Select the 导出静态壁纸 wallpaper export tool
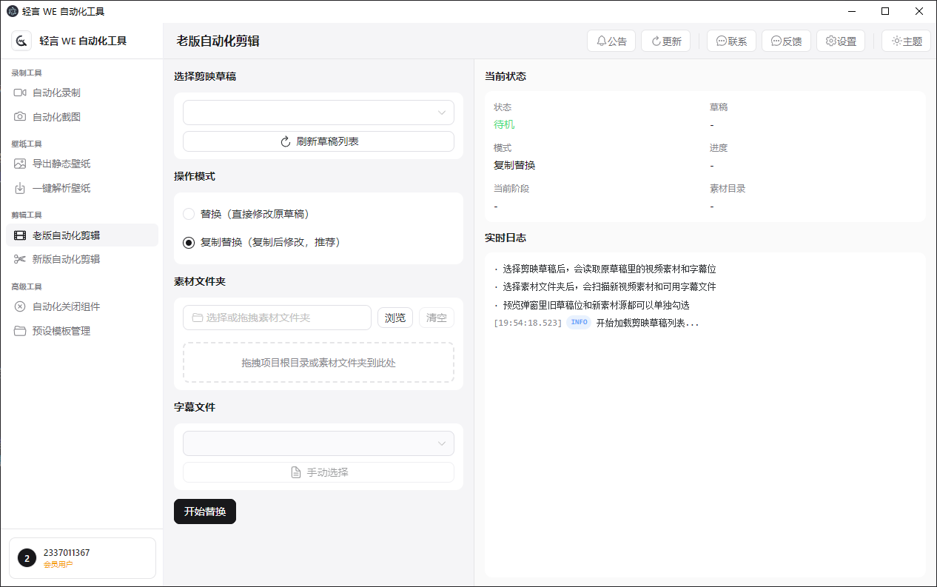Screen dimensions: 937x587 61,164
